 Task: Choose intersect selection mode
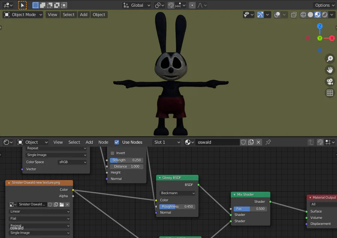pyautogui.click(x=64, y=5)
